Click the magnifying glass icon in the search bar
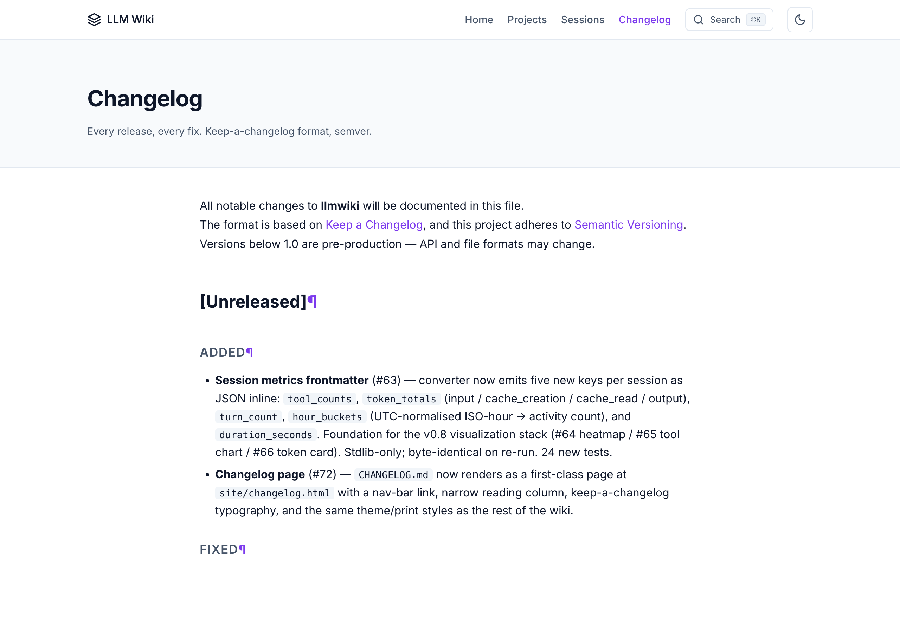900x632 pixels. (x=699, y=20)
